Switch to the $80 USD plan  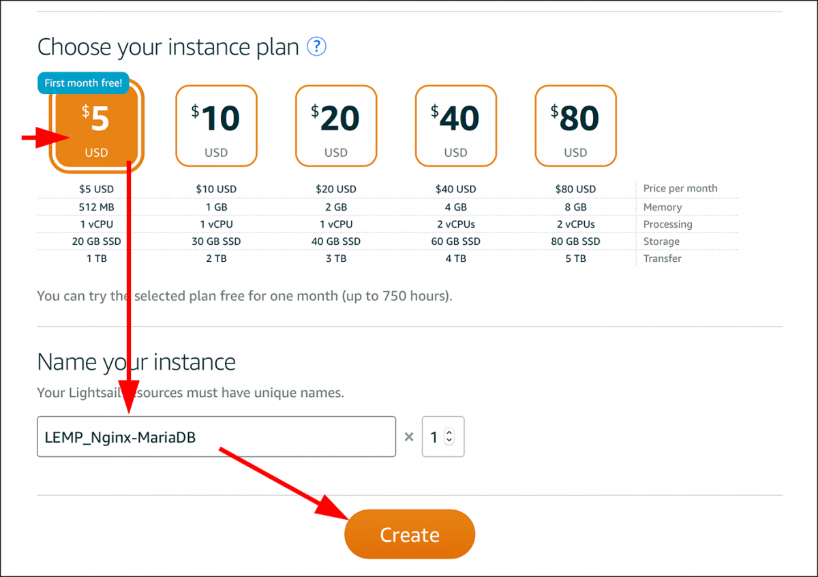pos(575,126)
